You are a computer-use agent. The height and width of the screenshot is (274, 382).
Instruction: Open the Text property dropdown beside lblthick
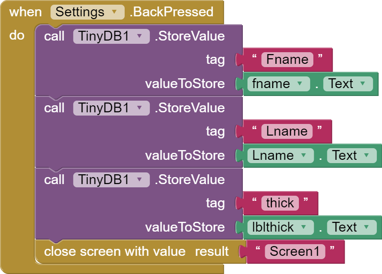[x=366, y=227]
